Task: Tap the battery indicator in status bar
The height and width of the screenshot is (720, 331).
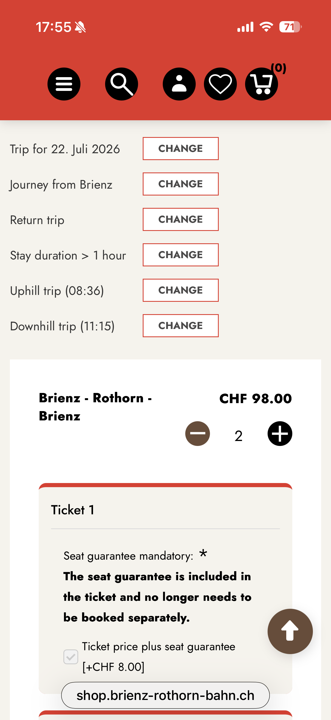Action: pos(290,27)
